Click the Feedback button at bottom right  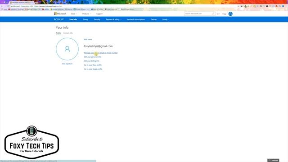click(x=273, y=160)
